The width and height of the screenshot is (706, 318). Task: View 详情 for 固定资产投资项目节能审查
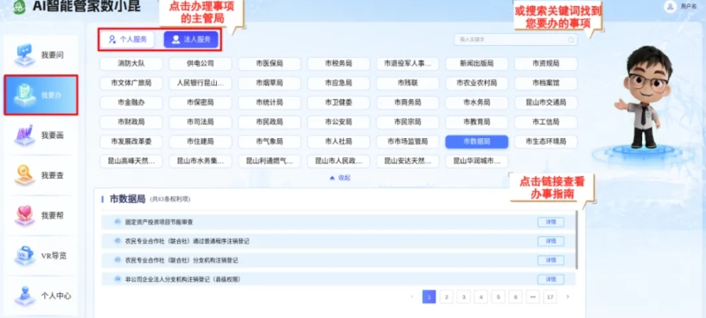pos(550,222)
